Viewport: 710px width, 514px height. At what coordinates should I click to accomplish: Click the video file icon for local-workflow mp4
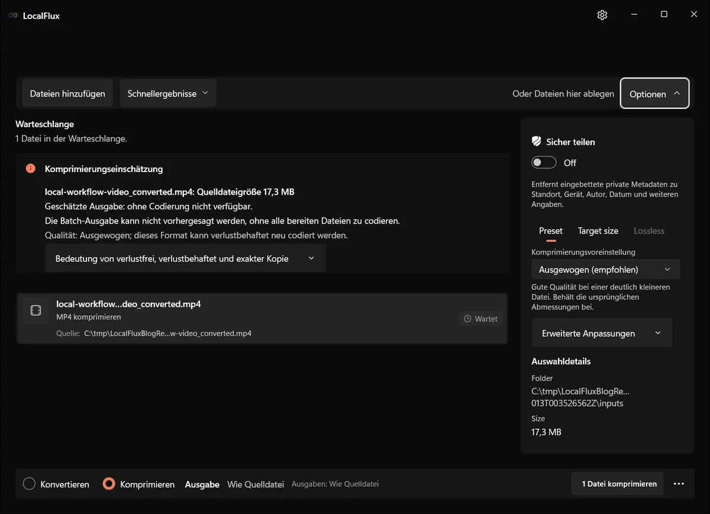[x=35, y=311]
